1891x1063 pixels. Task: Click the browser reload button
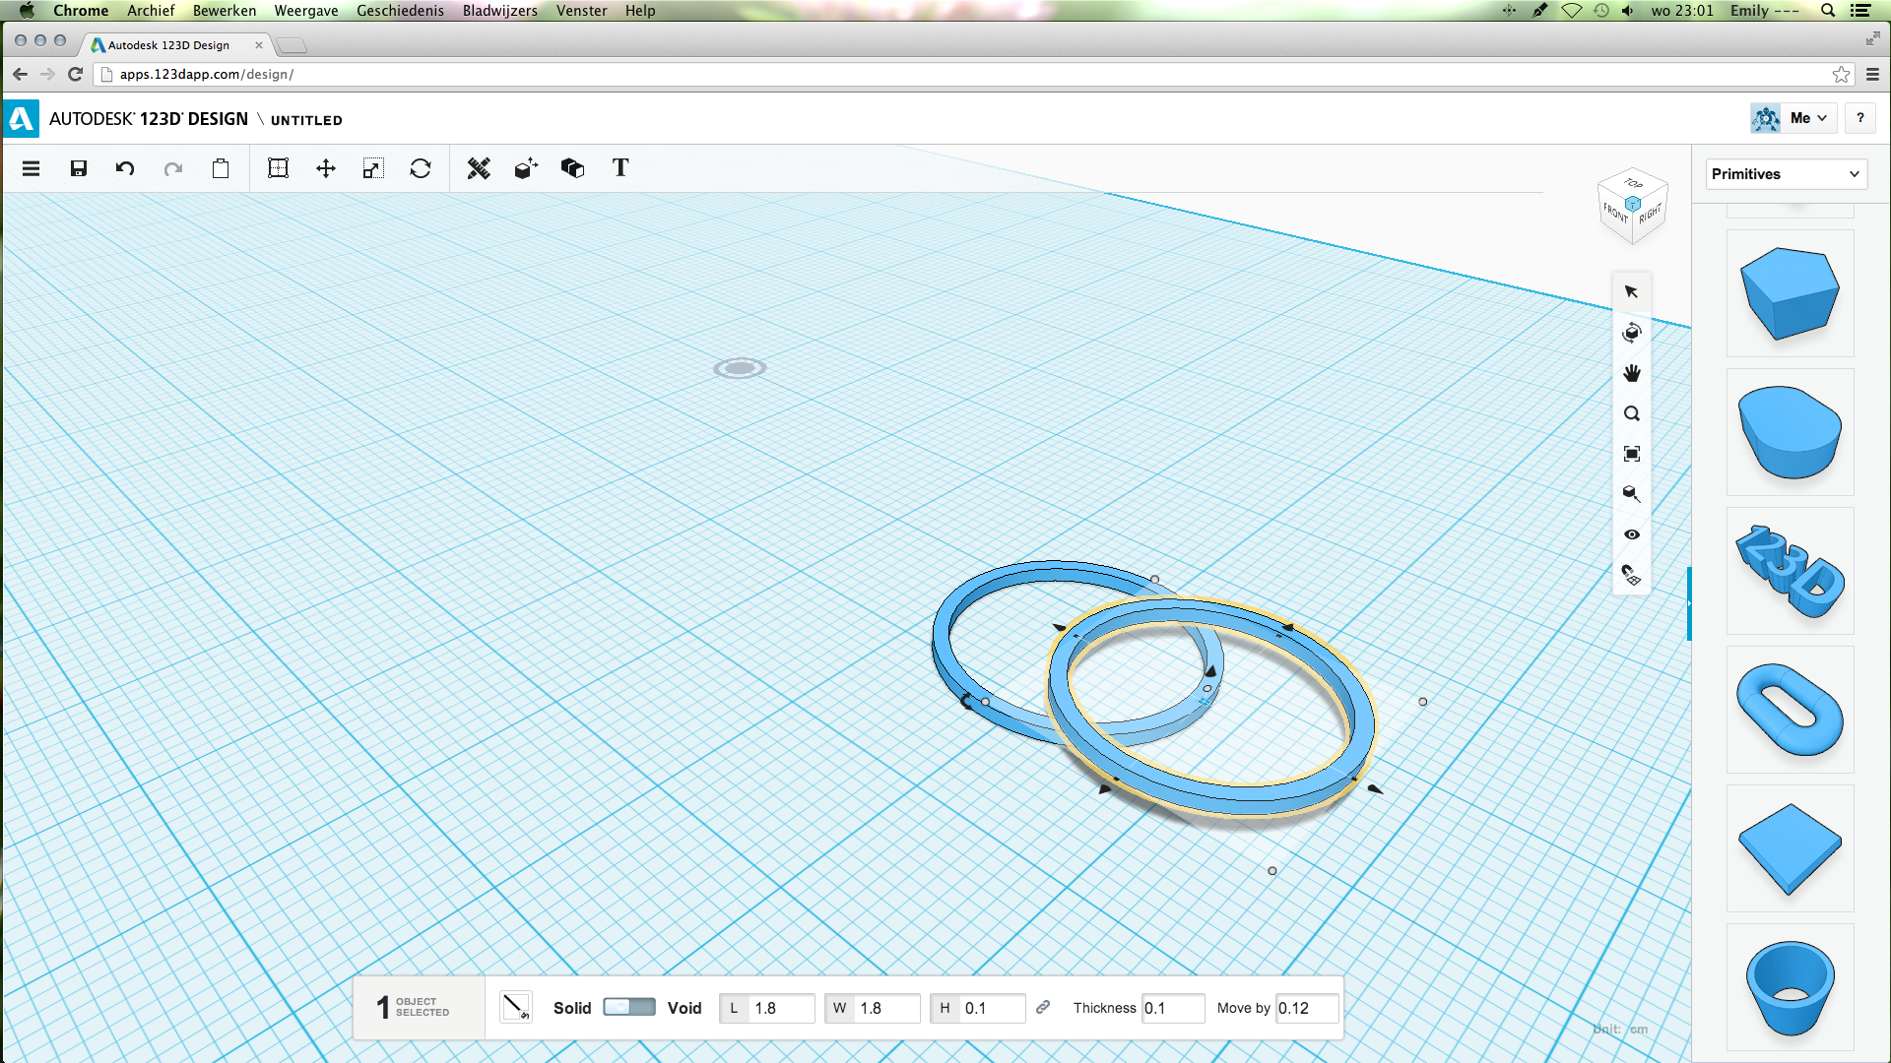(x=75, y=74)
